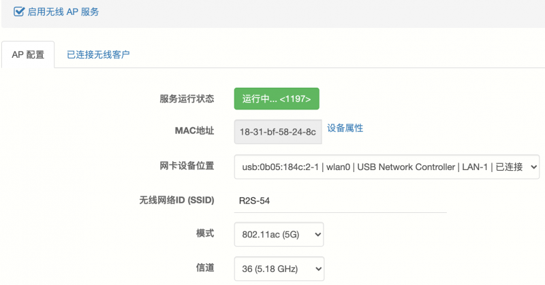Switch to the AP 配置 tab
Viewport: 545px width, 285px height.
tap(28, 54)
